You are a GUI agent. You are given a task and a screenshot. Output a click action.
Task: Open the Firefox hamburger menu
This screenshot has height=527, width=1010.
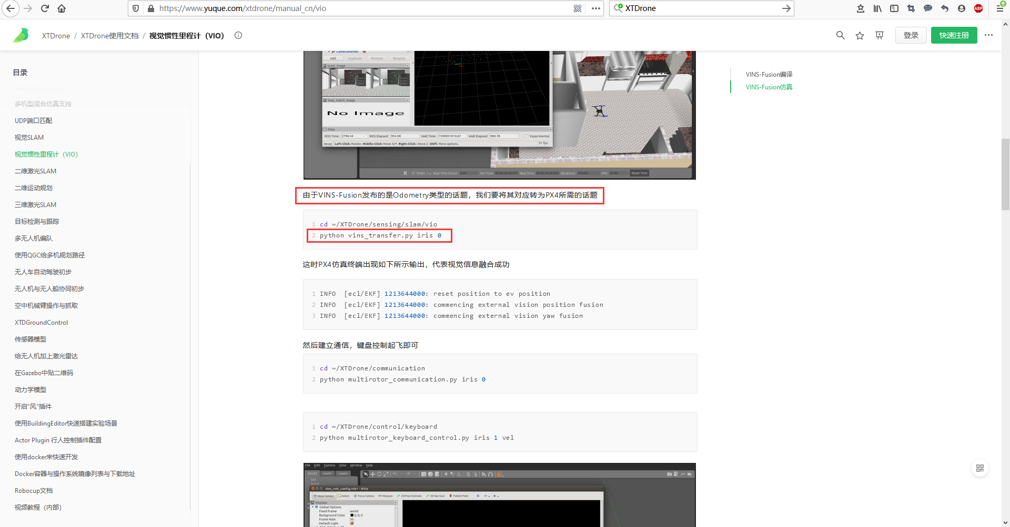click(x=1001, y=8)
